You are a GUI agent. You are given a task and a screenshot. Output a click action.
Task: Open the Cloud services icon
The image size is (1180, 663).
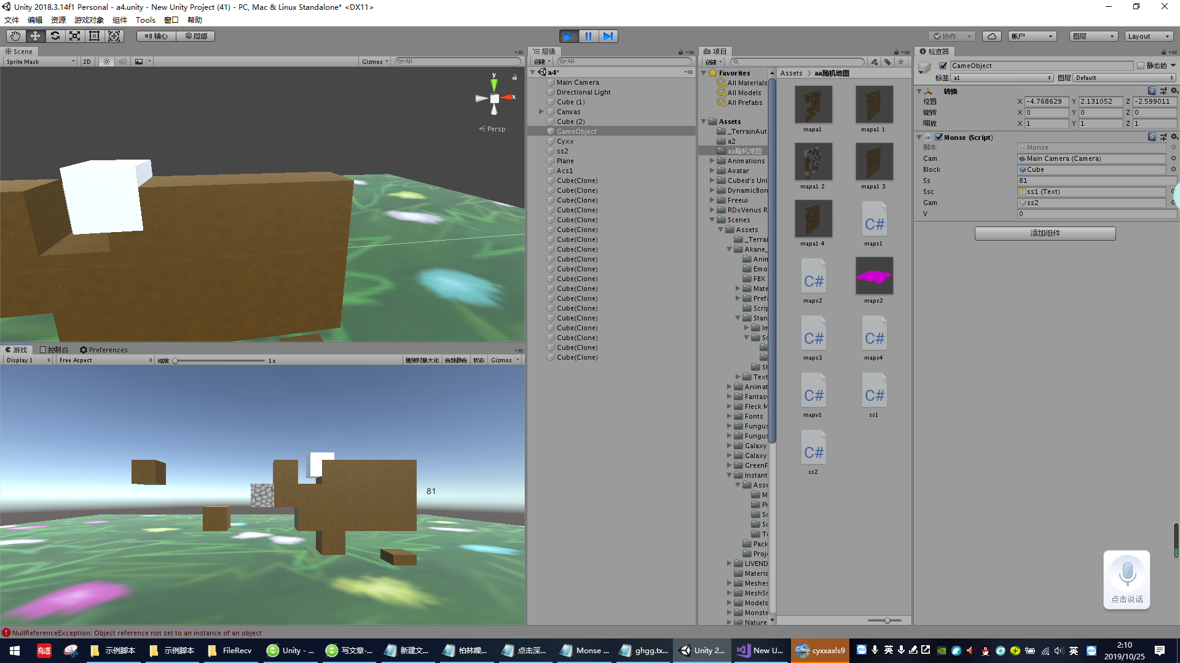pyautogui.click(x=991, y=36)
